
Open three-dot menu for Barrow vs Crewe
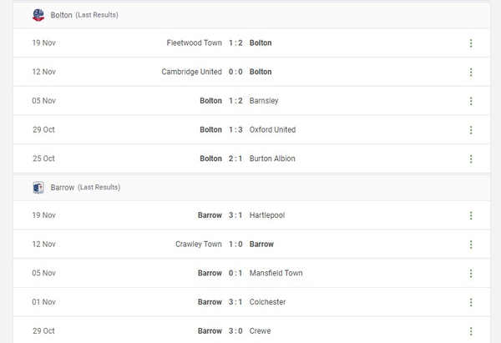click(471, 331)
